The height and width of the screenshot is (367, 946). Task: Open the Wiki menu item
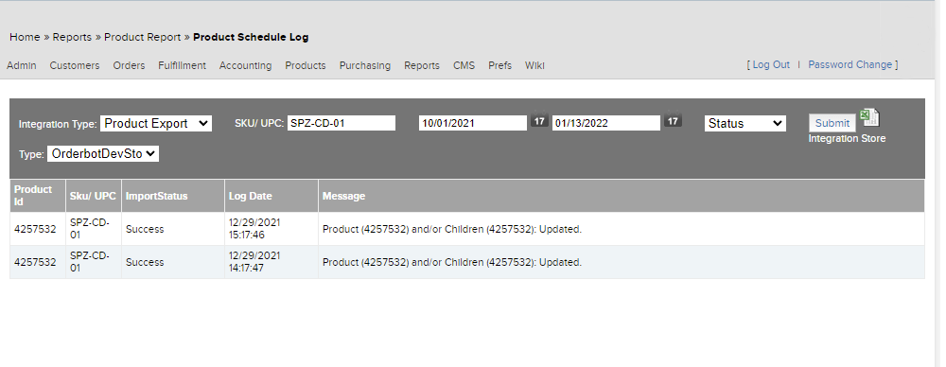click(x=534, y=66)
